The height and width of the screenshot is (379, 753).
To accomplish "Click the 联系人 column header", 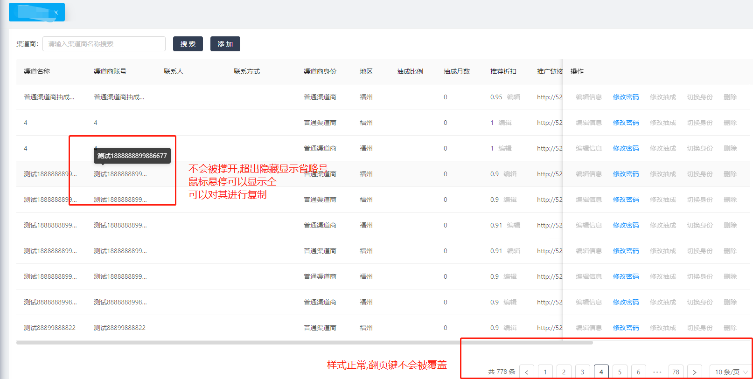I will (x=174, y=71).
